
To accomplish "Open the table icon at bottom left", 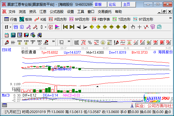I will pyautogui.click(x=5, y=105).
